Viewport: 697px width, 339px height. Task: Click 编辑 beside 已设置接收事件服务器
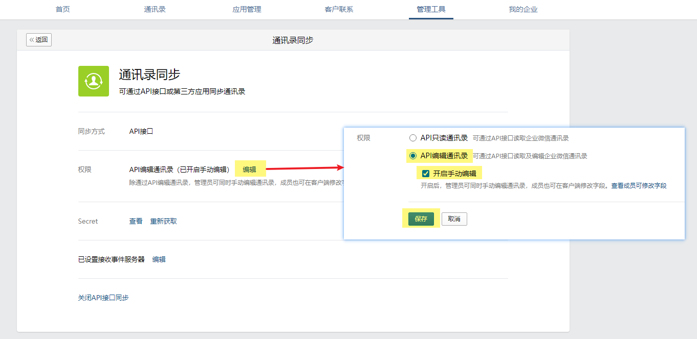pyautogui.click(x=159, y=259)
